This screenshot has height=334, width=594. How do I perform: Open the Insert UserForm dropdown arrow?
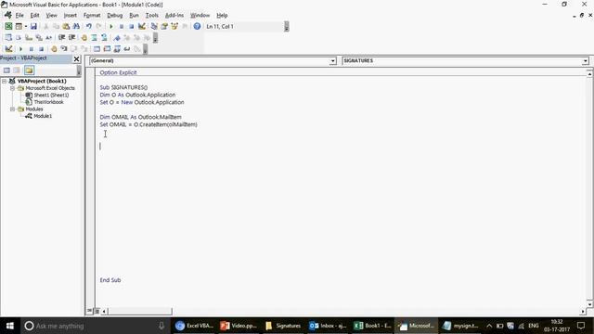pyautogui.click(x=26, y=26)
